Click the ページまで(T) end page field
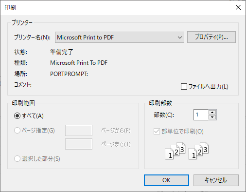246x192 pixels. 79,144
